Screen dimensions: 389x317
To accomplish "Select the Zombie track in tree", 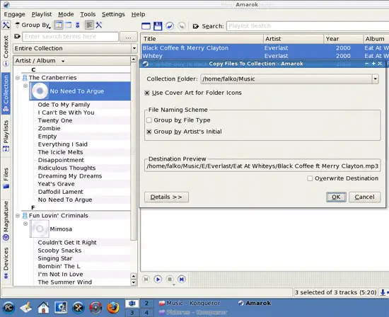I will 49,128.
